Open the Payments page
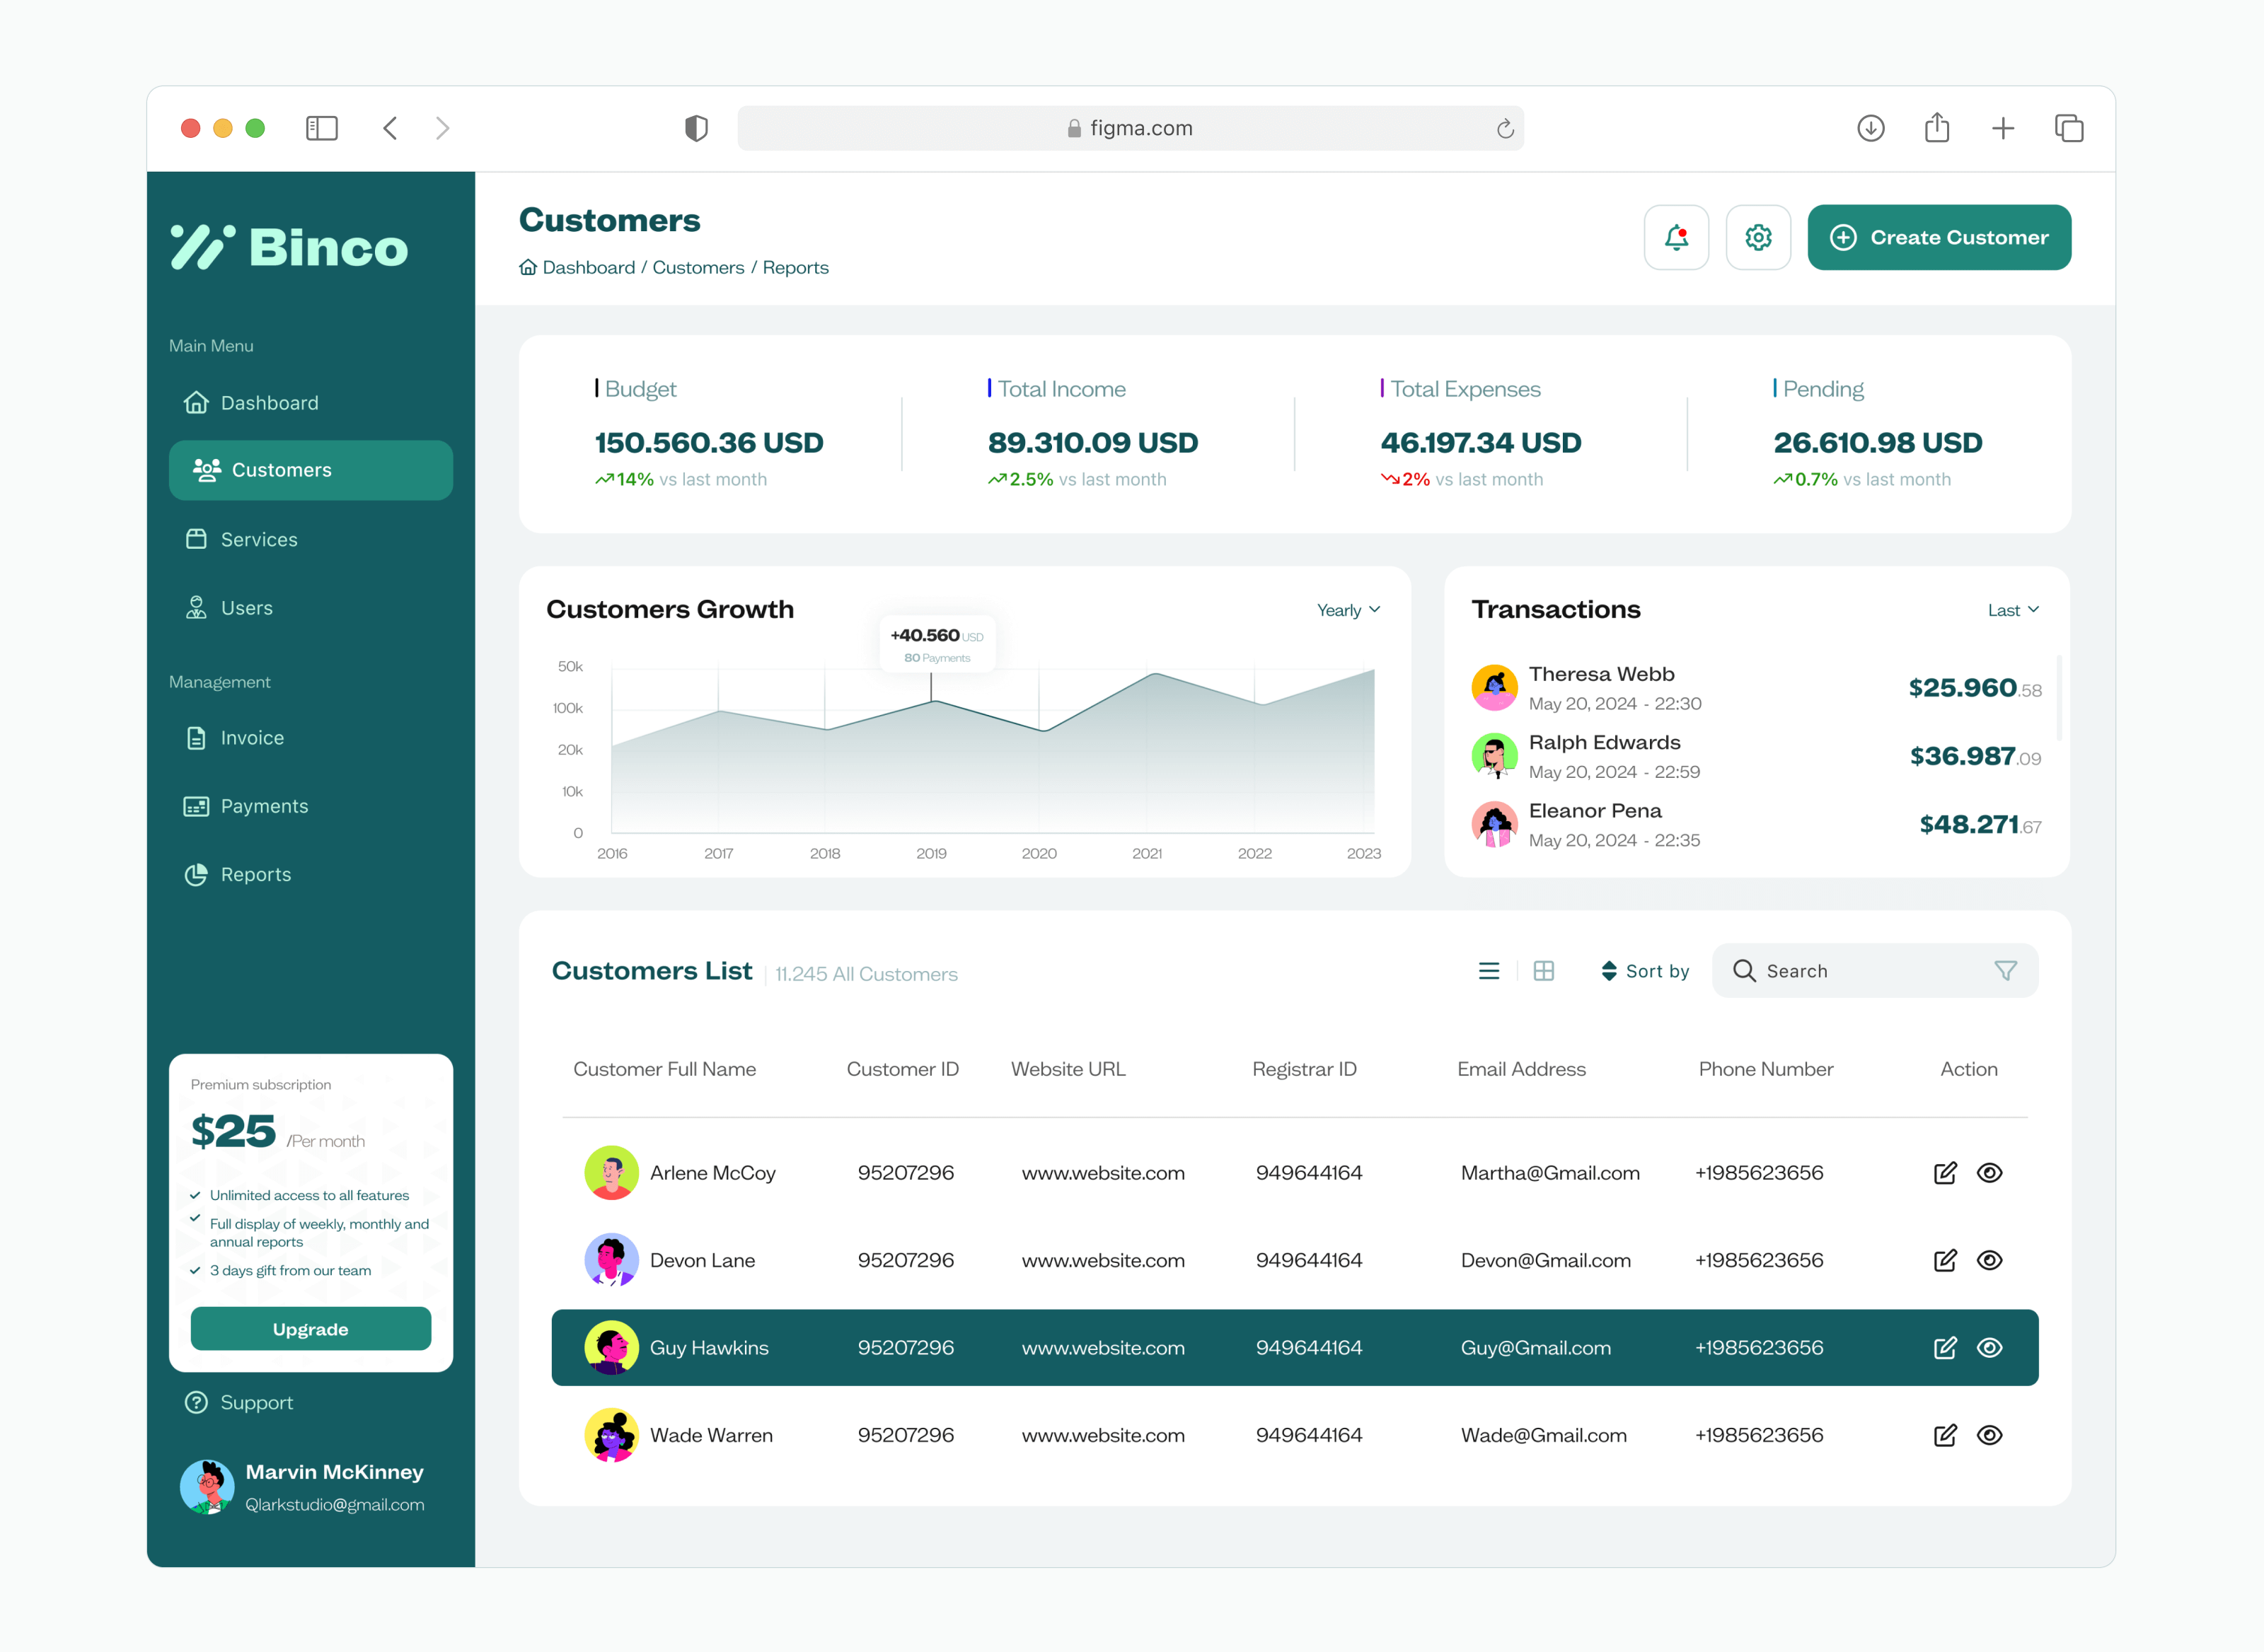This screenshot has height=1652, width=2264. (264, 806)
